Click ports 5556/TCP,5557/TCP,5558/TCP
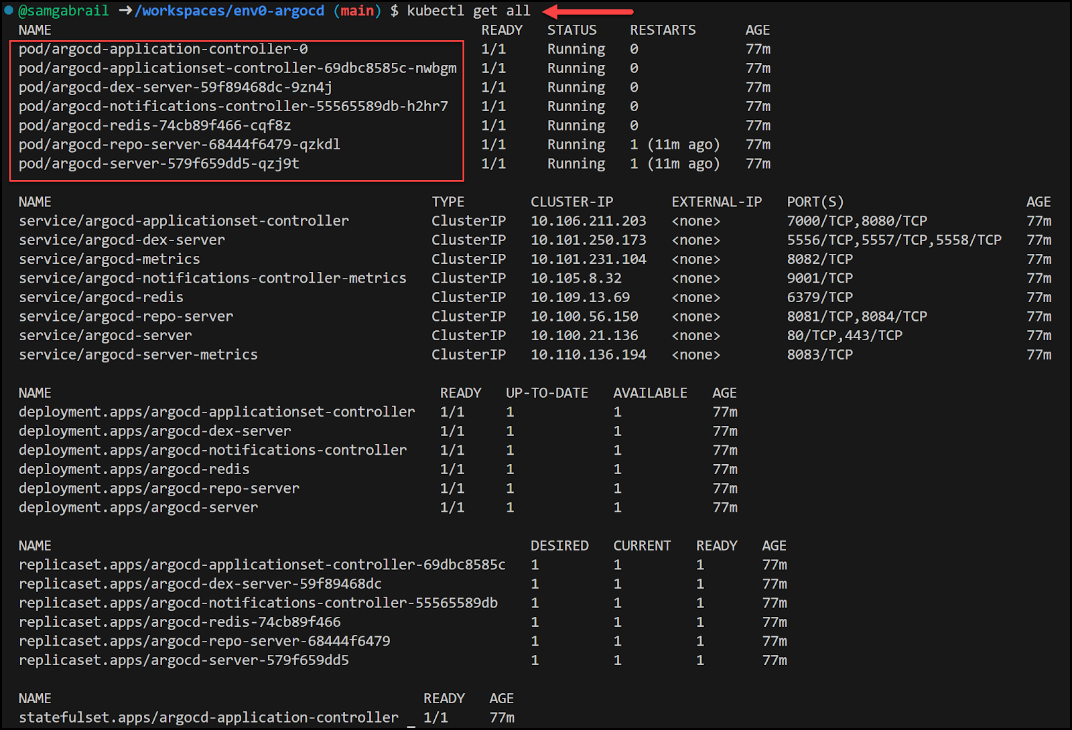The height and width of the screenshot is (730, 1072). click(894, 240)
